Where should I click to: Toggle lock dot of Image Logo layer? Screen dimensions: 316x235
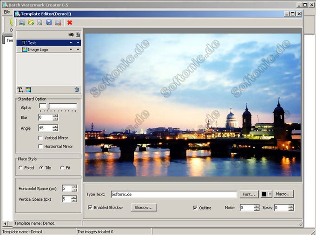pos(78,50)
